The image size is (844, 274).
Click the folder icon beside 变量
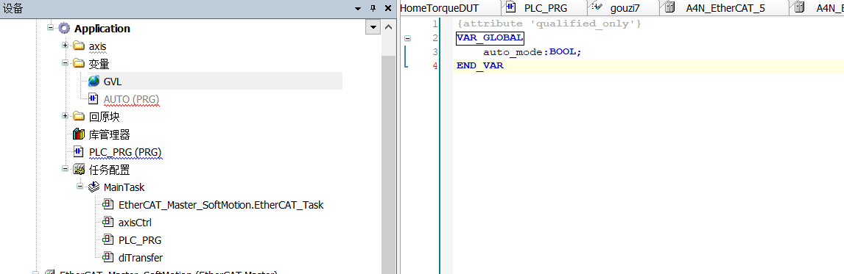79,64
